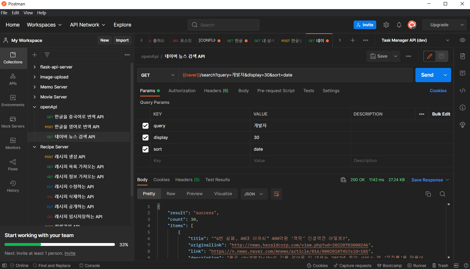
Task: Open the Monitors sidebar panel
Action: tap(13, 143)
